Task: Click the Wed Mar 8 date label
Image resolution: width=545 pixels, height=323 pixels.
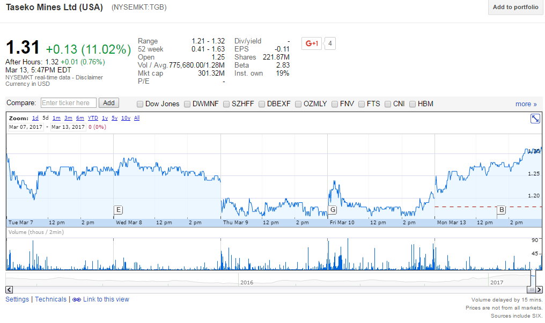Action: [x=129, y=223]
